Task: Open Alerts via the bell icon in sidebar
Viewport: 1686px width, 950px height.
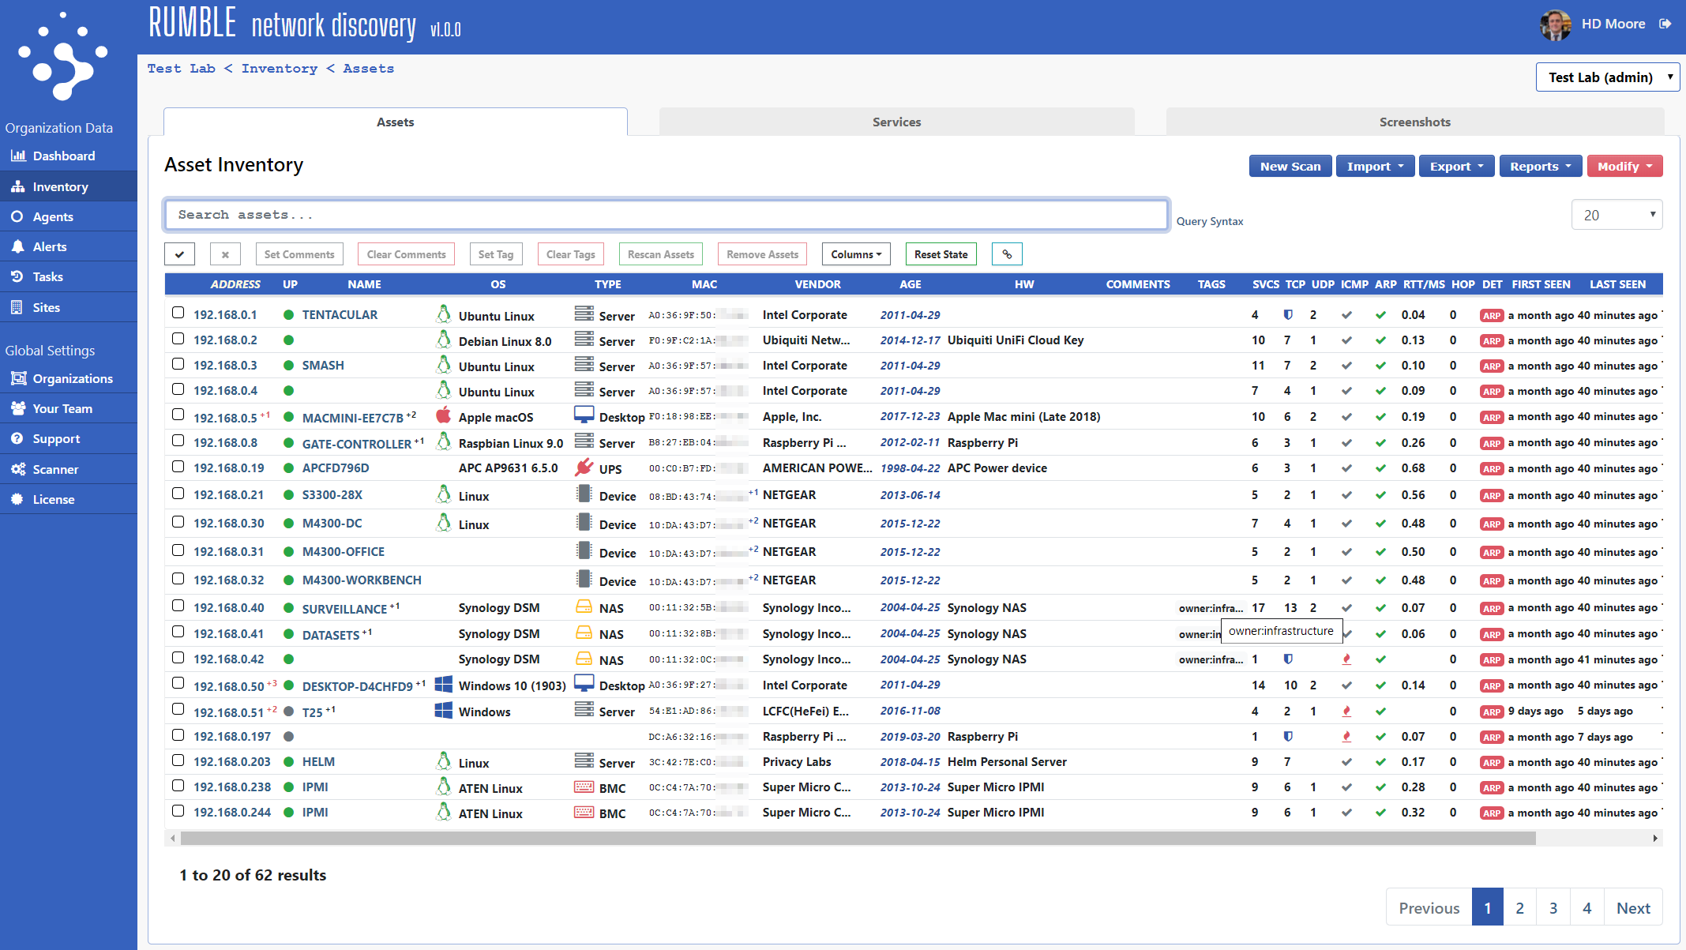Action: (x=18, y=247)
